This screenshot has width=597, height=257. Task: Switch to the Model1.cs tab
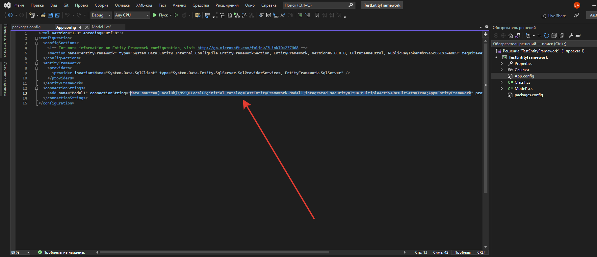click(101, 27)
